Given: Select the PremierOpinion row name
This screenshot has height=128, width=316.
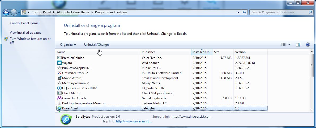Looking at the screenshot, I should (x=73, y=58).
